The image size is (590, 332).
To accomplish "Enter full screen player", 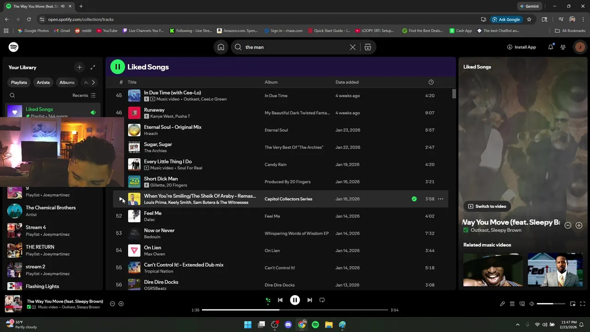I will pos(583,304).
